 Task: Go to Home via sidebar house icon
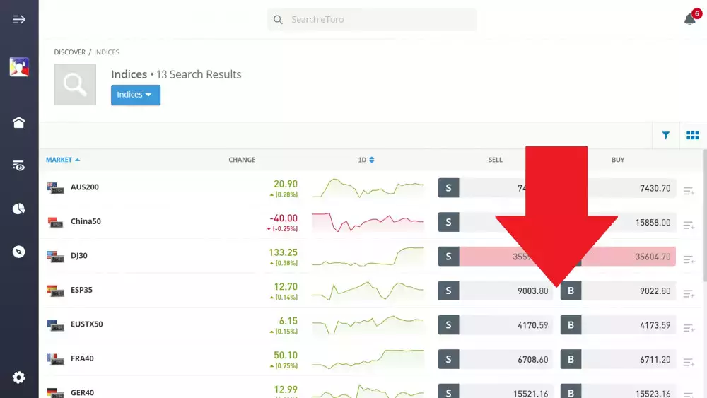click(18, 122)
